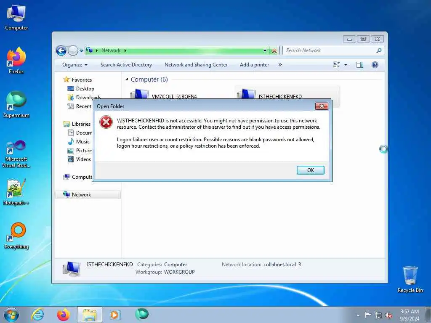Toggle the preview pane

coord(360,65)
